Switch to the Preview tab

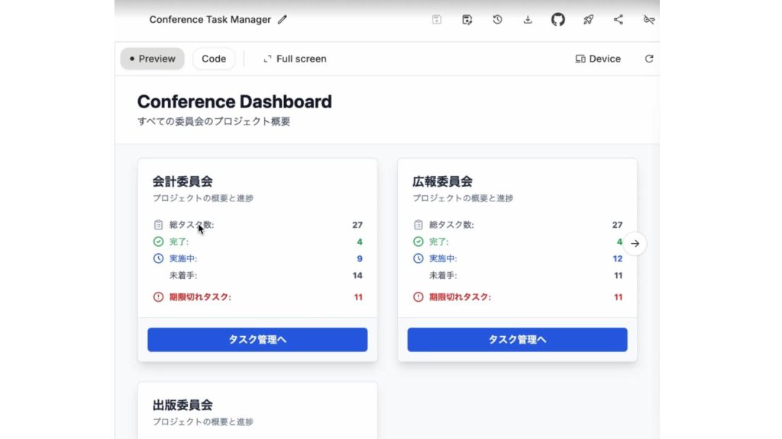[x=152, y=59]
